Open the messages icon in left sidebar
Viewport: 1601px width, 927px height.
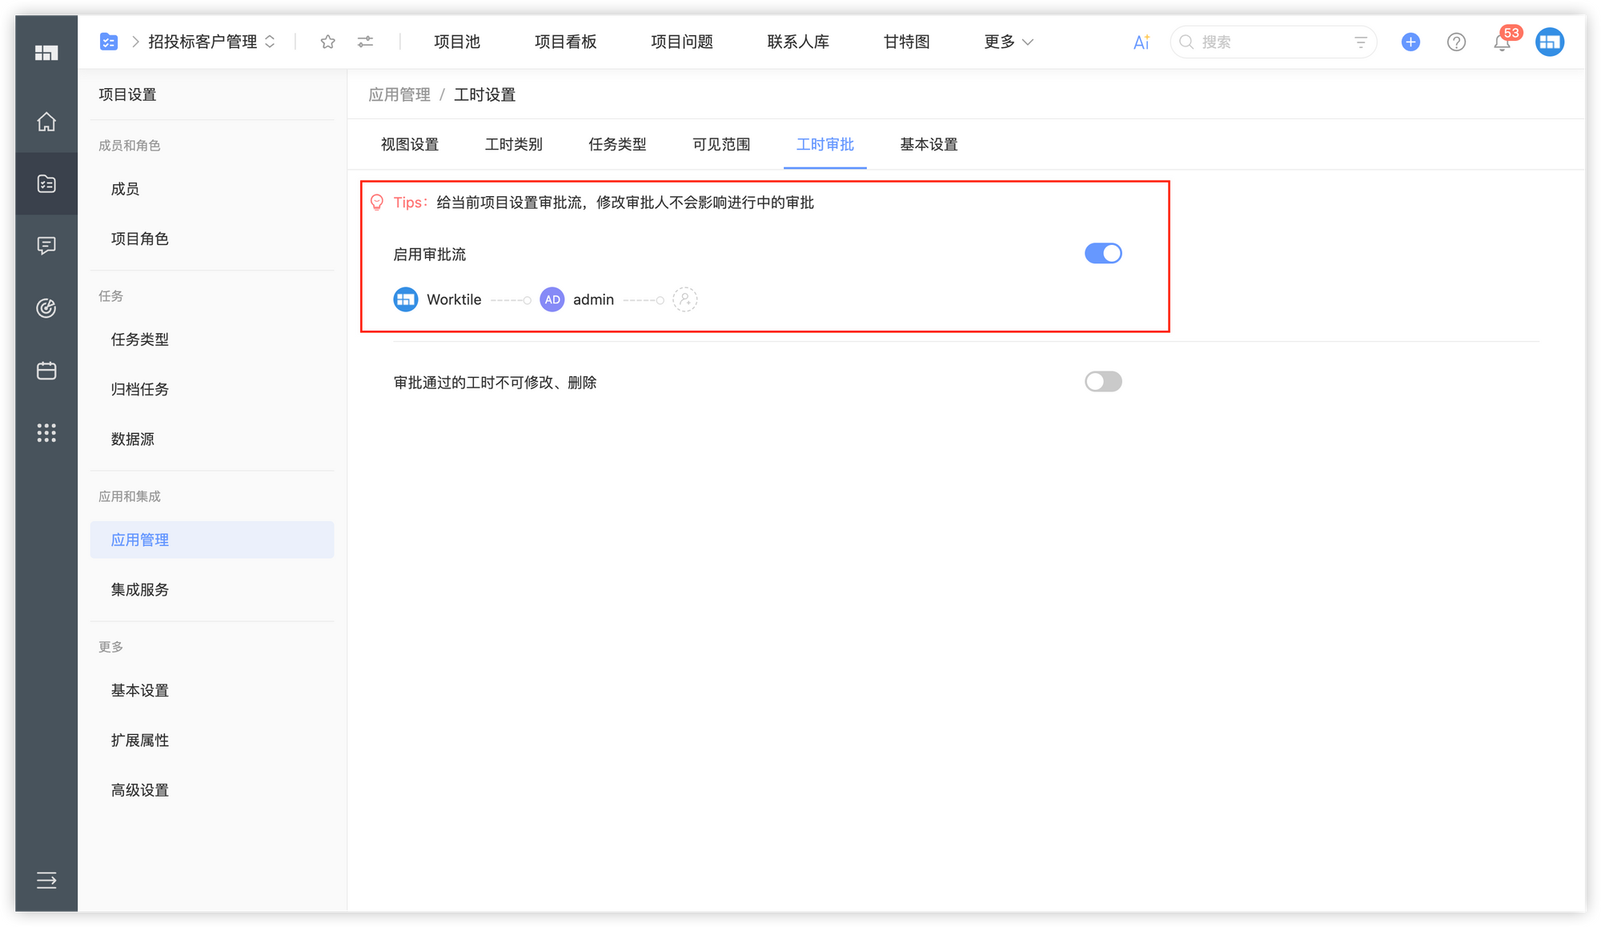(46, 246)
